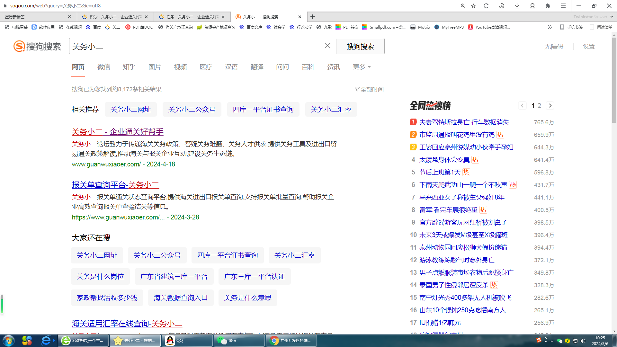Expand the 更多 search category dropdown
The image size is (617, 347).
(362, 67)
